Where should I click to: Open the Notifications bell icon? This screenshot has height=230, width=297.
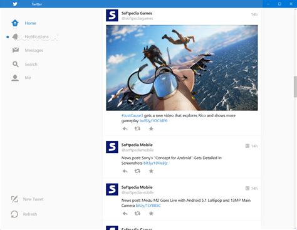click(x=15, y=37)
